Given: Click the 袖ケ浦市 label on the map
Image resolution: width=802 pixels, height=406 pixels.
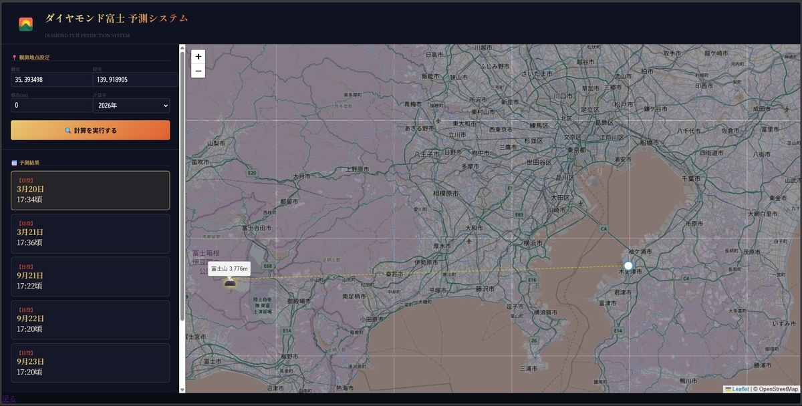Looking at the screenshot, I should (x=640, y=252).
